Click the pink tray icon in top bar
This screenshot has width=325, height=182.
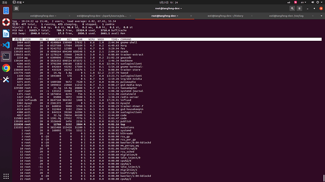coord(296,2)
